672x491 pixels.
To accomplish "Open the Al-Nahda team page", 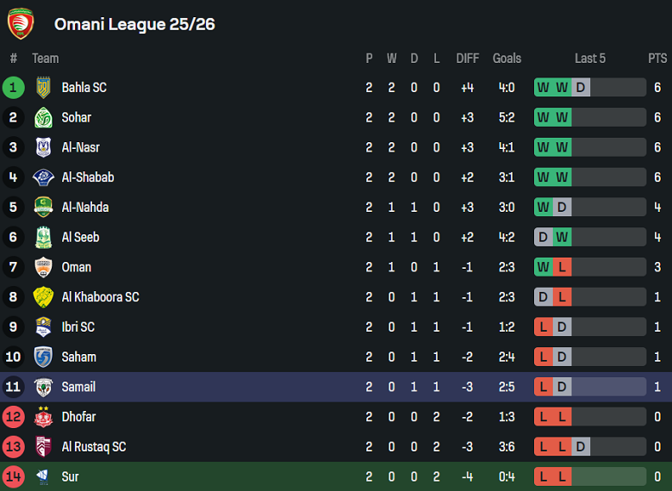I will (x=84, y=207).
